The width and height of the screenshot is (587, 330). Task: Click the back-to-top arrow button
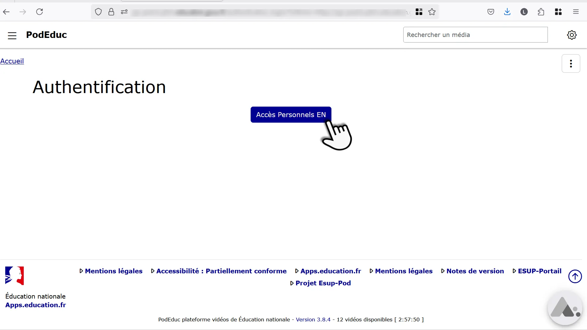pos(575,276)
